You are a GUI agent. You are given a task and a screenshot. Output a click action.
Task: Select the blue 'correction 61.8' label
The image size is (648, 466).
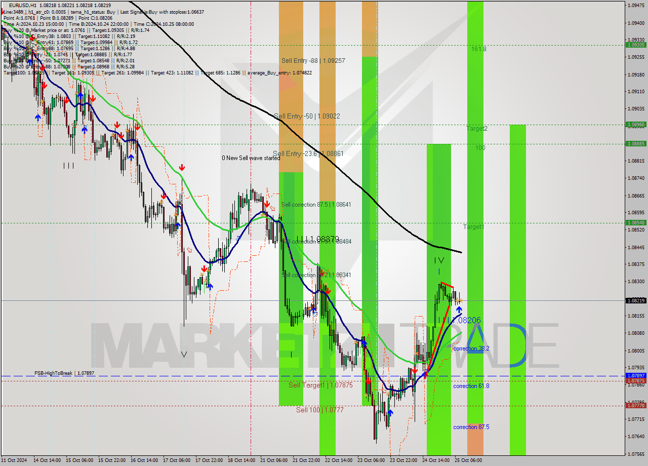pos(471,386)
